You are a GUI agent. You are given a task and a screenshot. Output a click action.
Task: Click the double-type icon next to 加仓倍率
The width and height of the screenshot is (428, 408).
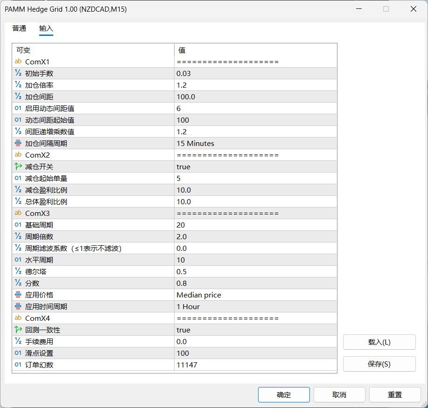(18, 85)
